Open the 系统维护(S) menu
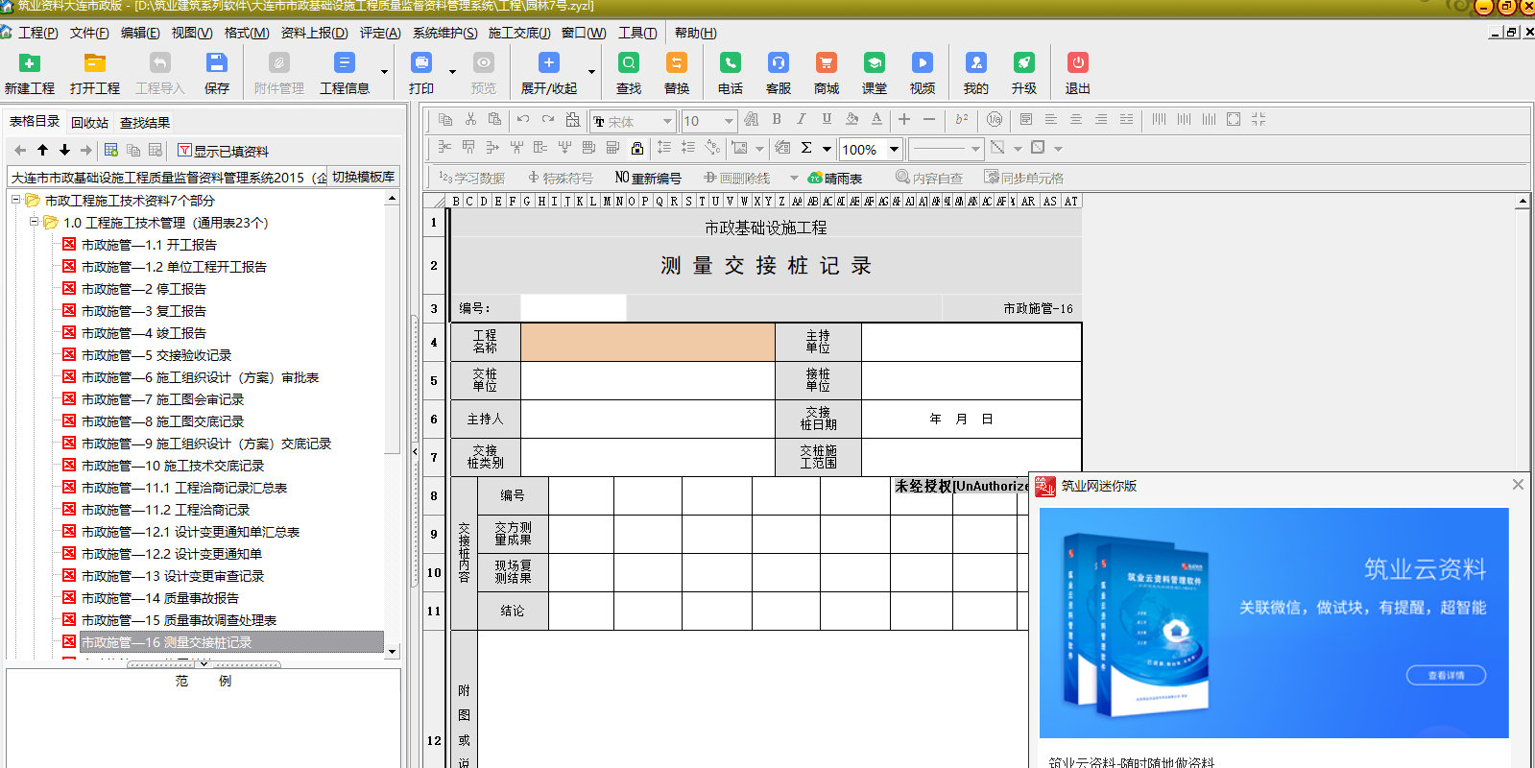1535x768 pixels. click(x=444, y=33)
